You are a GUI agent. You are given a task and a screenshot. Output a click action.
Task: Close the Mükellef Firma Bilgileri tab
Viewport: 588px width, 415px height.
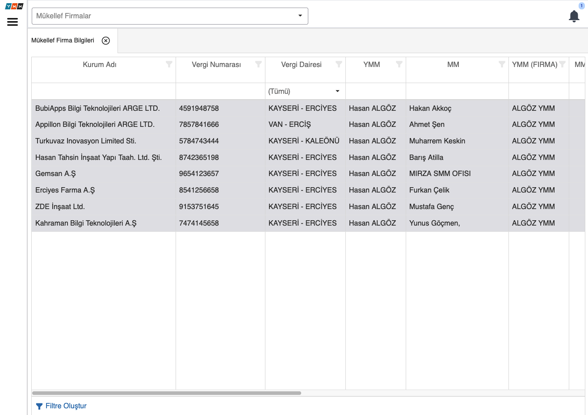coord(106,41)
